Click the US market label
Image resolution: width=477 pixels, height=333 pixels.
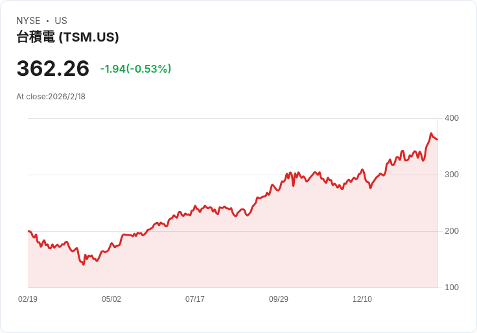pos(61,21)
